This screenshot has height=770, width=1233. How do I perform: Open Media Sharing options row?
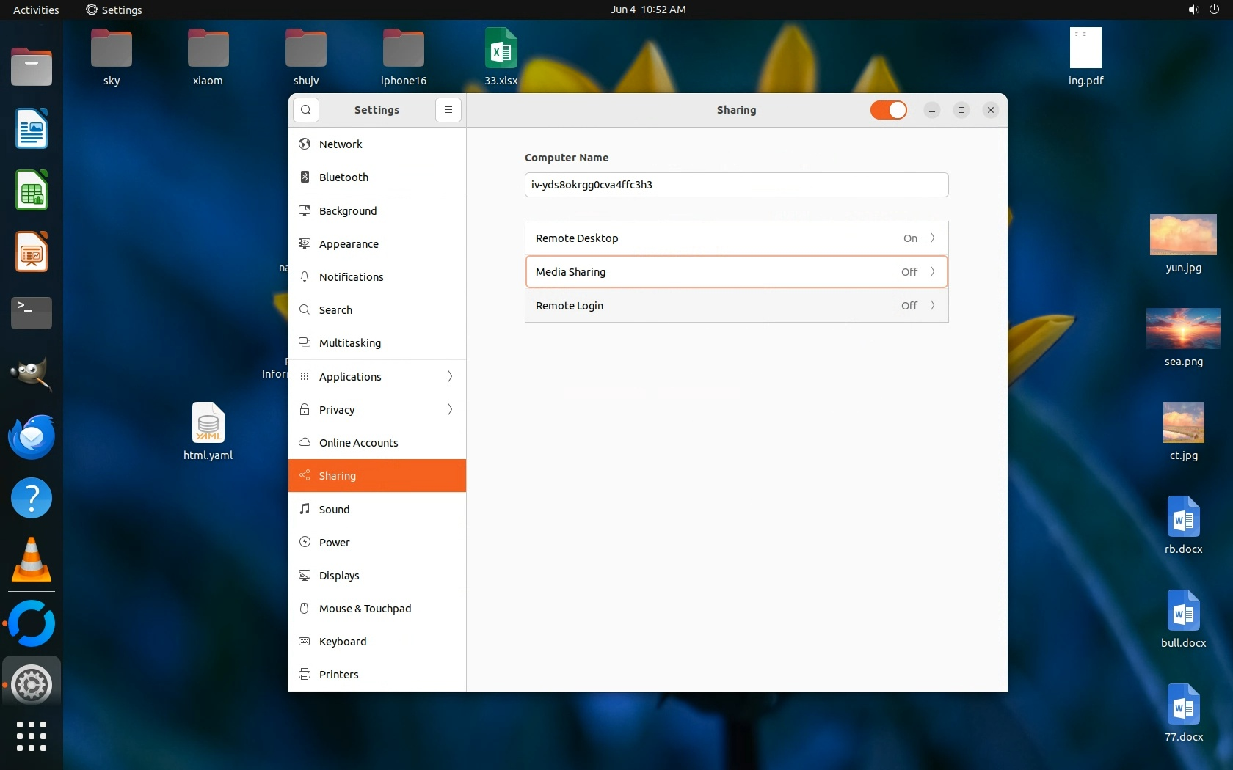pos(736,272)
